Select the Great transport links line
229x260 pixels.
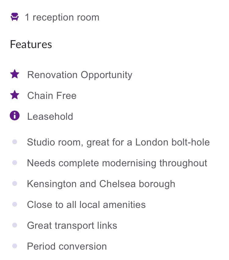(x=72, y=225)
